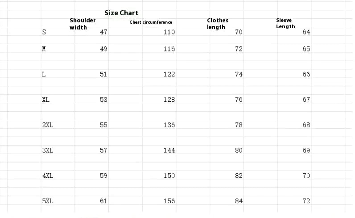
Task: Select the XL size label cell
Action: (45, 100)
